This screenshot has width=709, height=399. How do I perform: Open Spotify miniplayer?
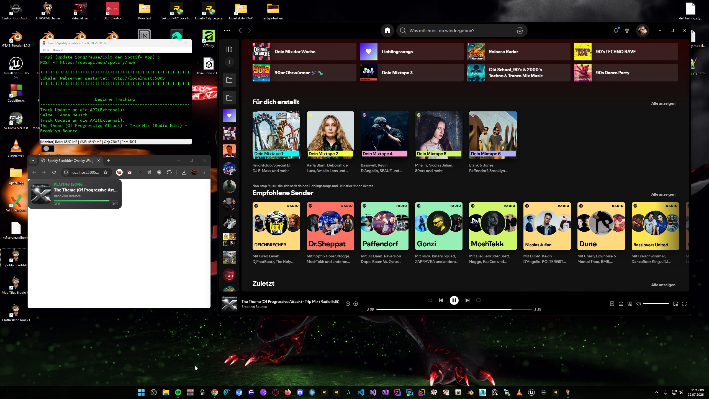point(675,304)
